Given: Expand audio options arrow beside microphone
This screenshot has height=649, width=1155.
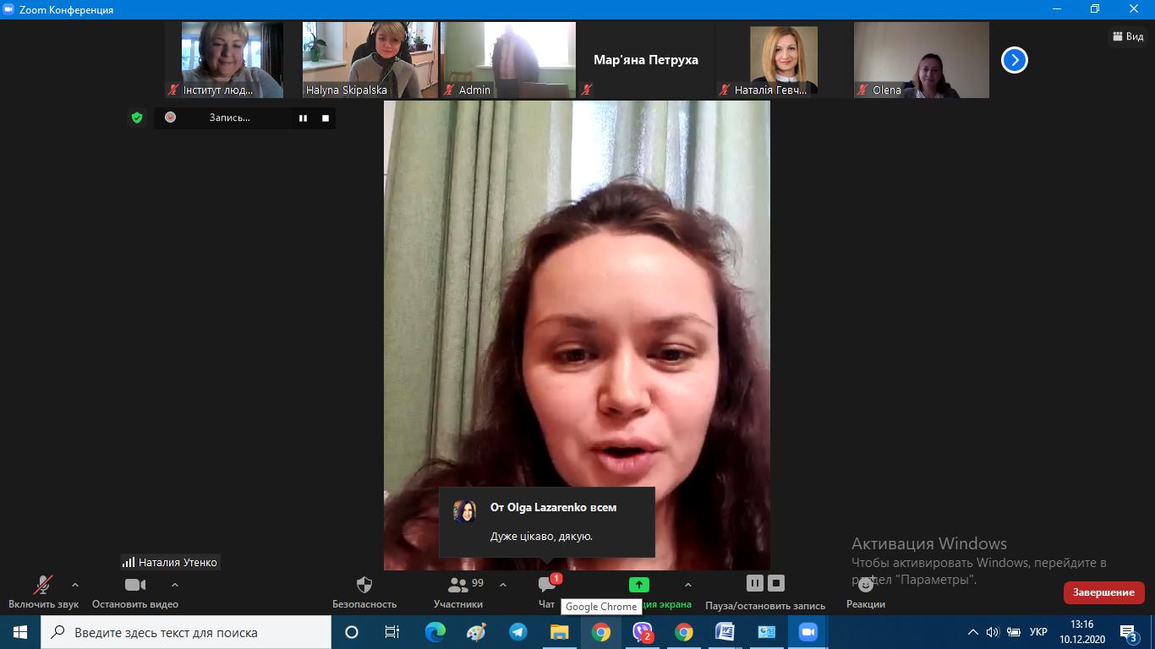Looking at the screenshot, I should point(75,585).
